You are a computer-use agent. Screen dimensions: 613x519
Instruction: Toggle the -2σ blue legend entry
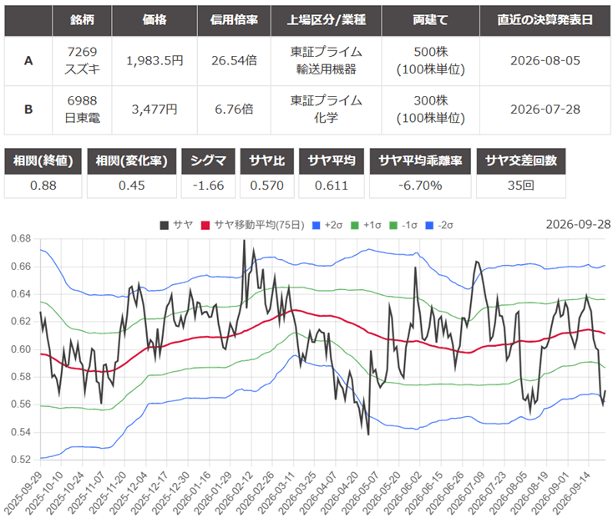pyautogui.click(x=439, y=226)
